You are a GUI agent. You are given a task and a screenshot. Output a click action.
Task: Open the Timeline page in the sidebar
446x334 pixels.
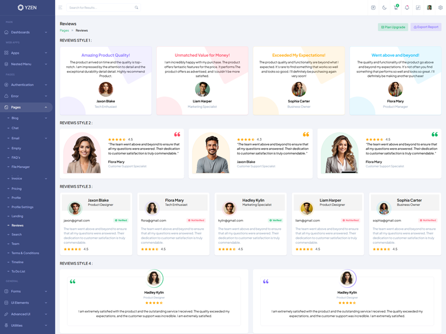[x=18, y=262]
